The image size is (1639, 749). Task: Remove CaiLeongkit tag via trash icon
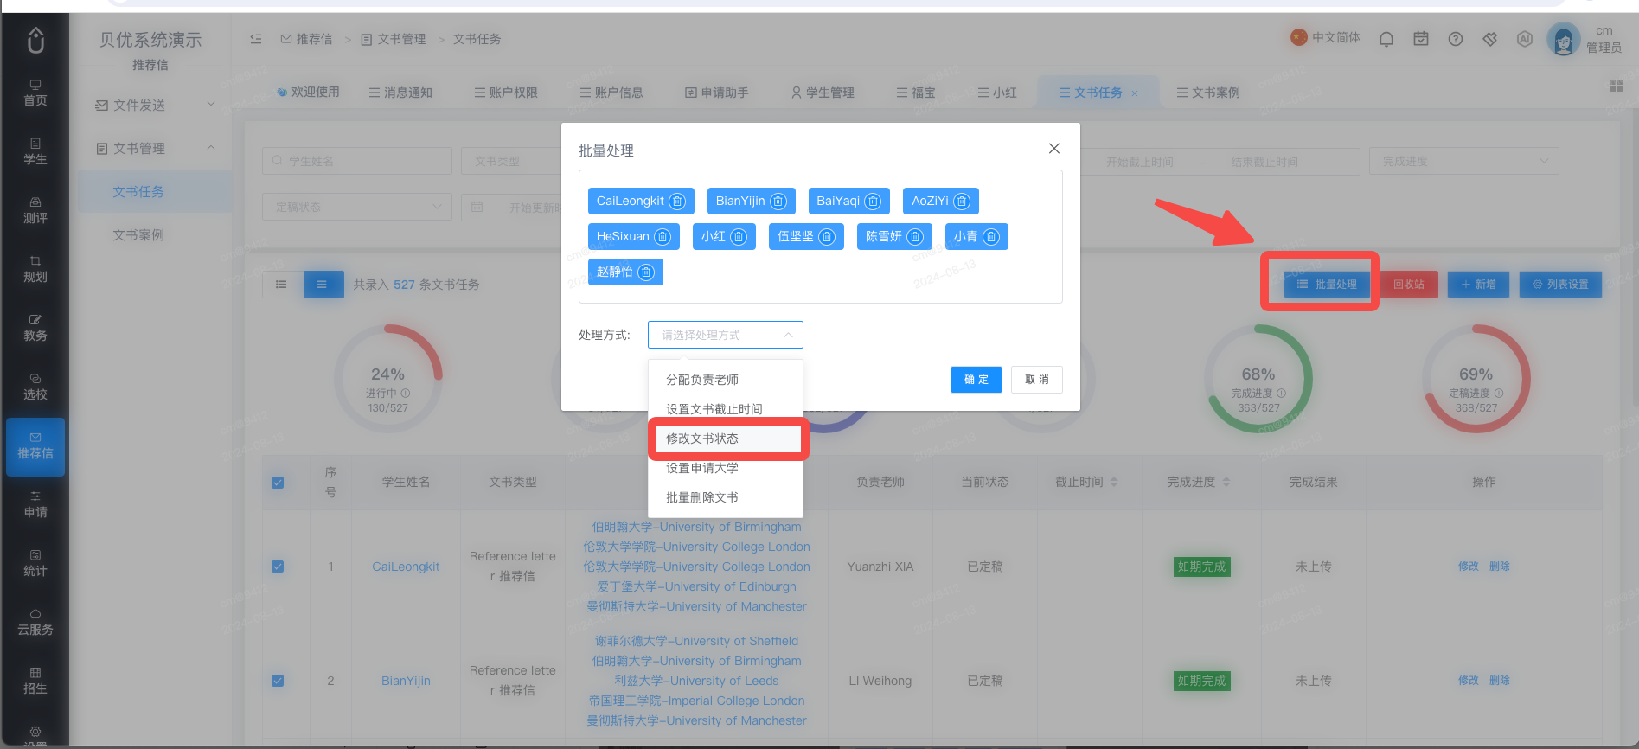click(x=677, y=202)
